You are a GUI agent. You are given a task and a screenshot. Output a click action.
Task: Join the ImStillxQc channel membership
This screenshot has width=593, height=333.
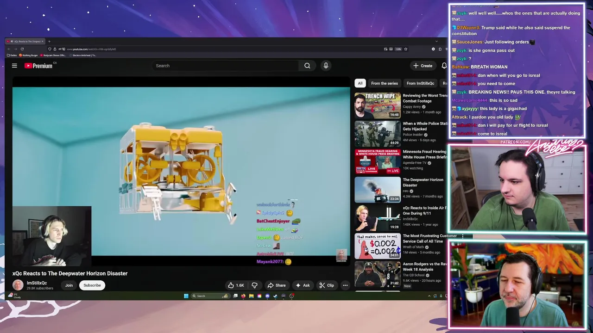pos(69,285)
